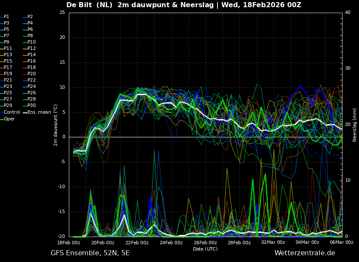Click the 22Feb 00z date tick label
Screen dimensions: 359x262
(137, 243)
